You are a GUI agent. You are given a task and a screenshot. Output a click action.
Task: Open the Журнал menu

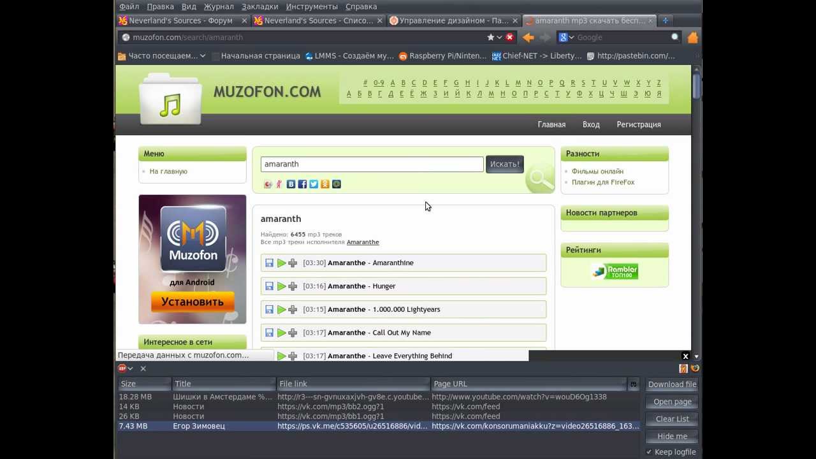tap(219, 6)
